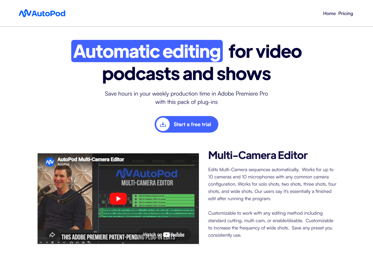
Task: Click the 'Save hours in your weekly production' subtitle
Action: pos(187,98)
